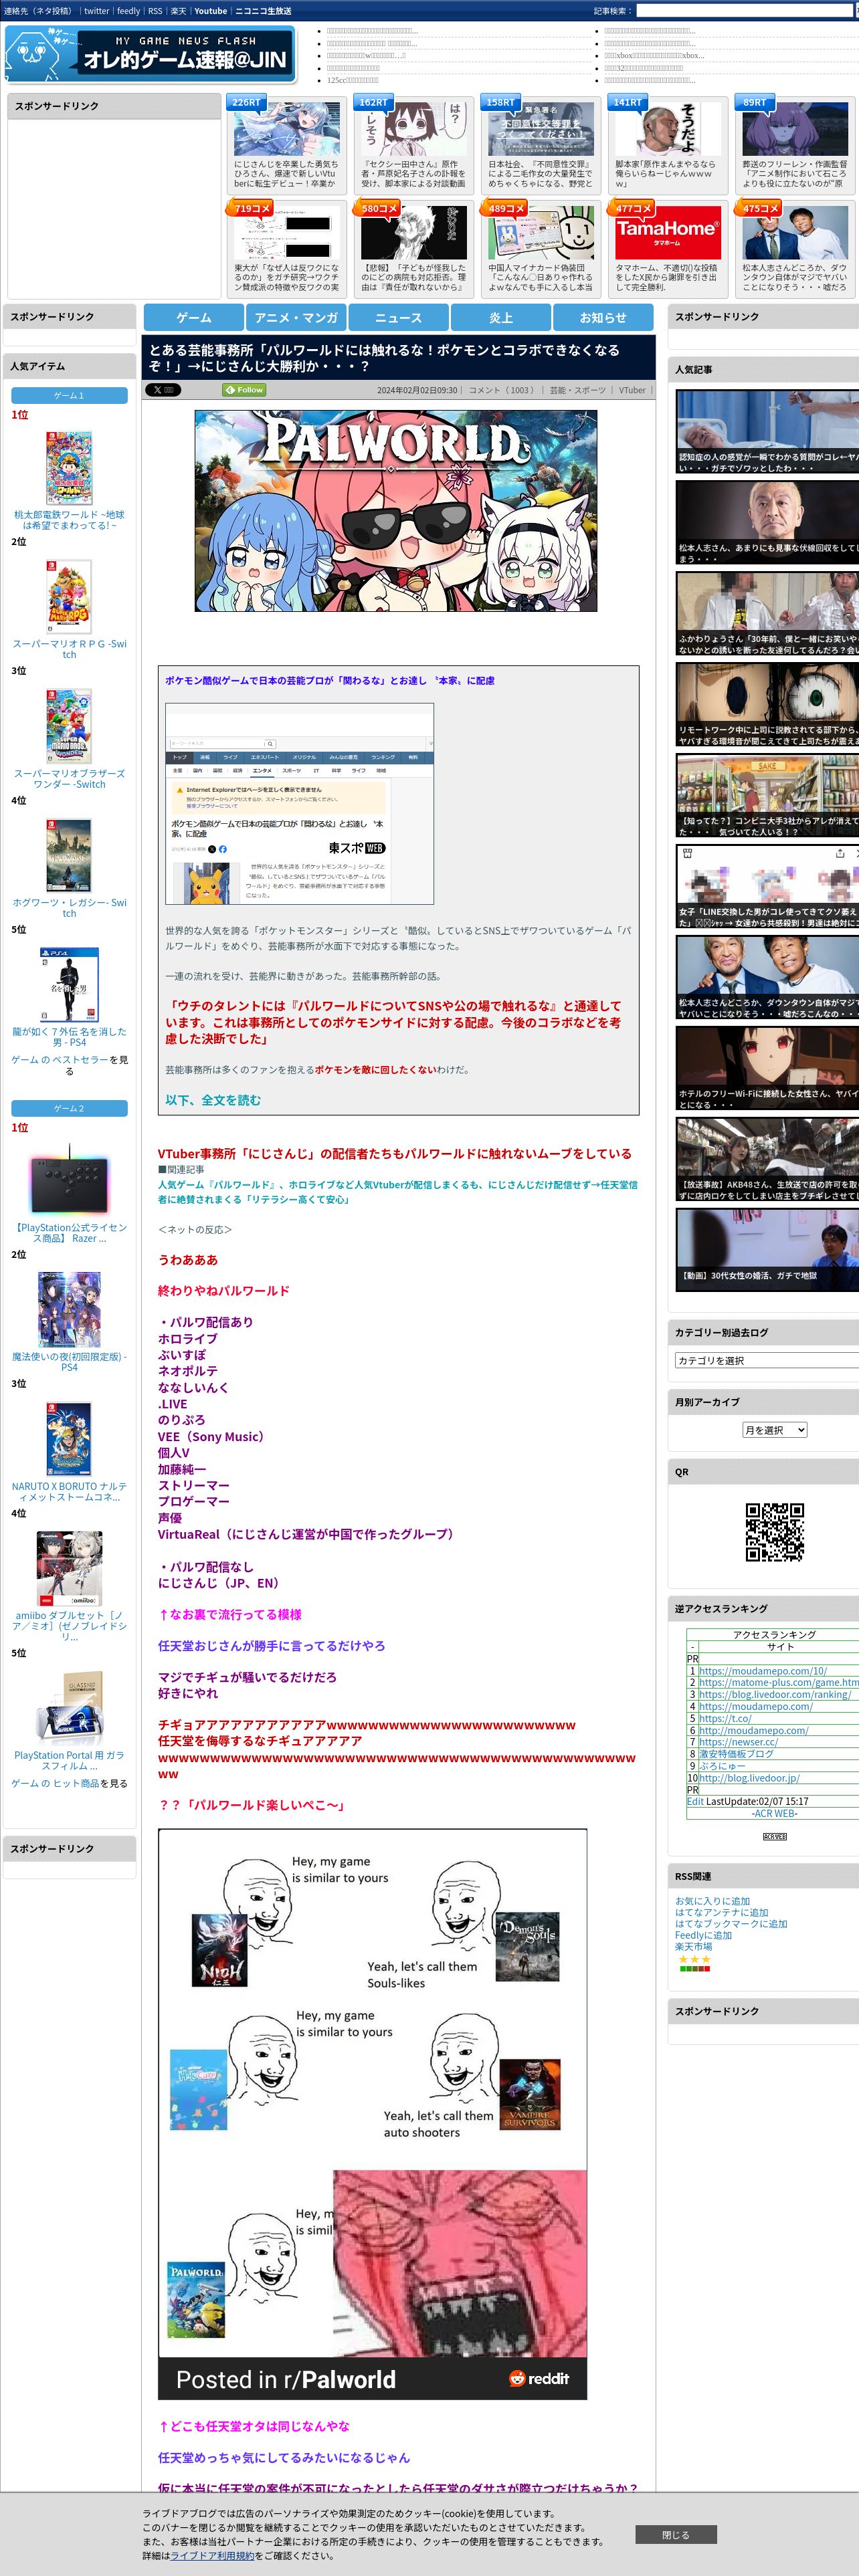Click the NARUTO X BORUTO product image
This screenshot has height=2576, width=859.
pyautogui.click(x=69, y=1438)
